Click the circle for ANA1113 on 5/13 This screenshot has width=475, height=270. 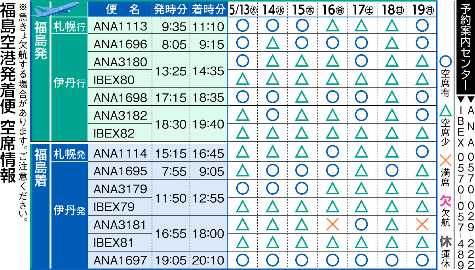click(x=243, y=26)
